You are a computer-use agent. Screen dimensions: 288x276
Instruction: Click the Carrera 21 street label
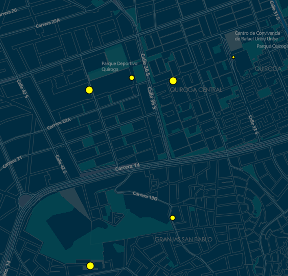(12, 162)
